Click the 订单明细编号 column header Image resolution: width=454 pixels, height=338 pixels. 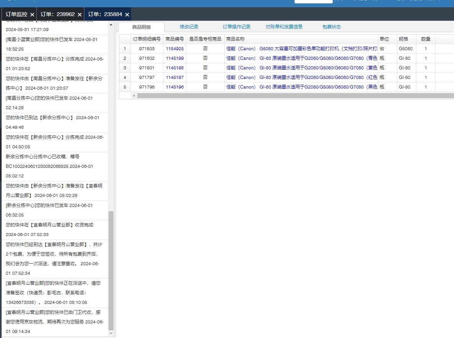click(147, 39)
